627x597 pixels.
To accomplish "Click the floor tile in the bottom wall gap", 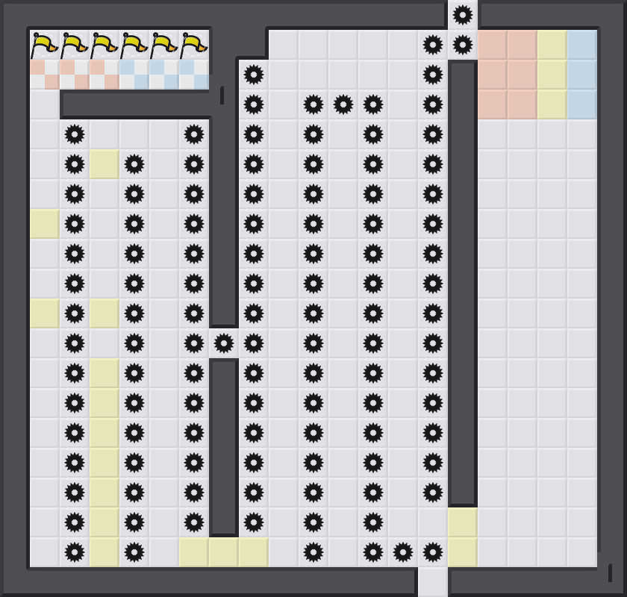I will click(x=433, y=582).
